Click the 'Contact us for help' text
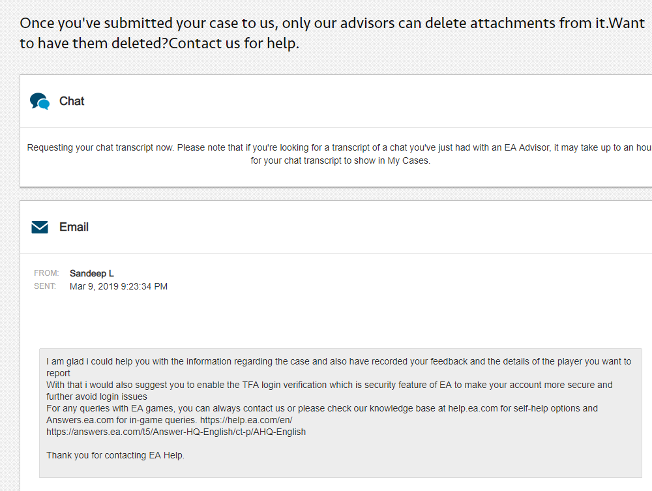Image resolution: width=652 pixels, height=491 pixels. [233, 43]
